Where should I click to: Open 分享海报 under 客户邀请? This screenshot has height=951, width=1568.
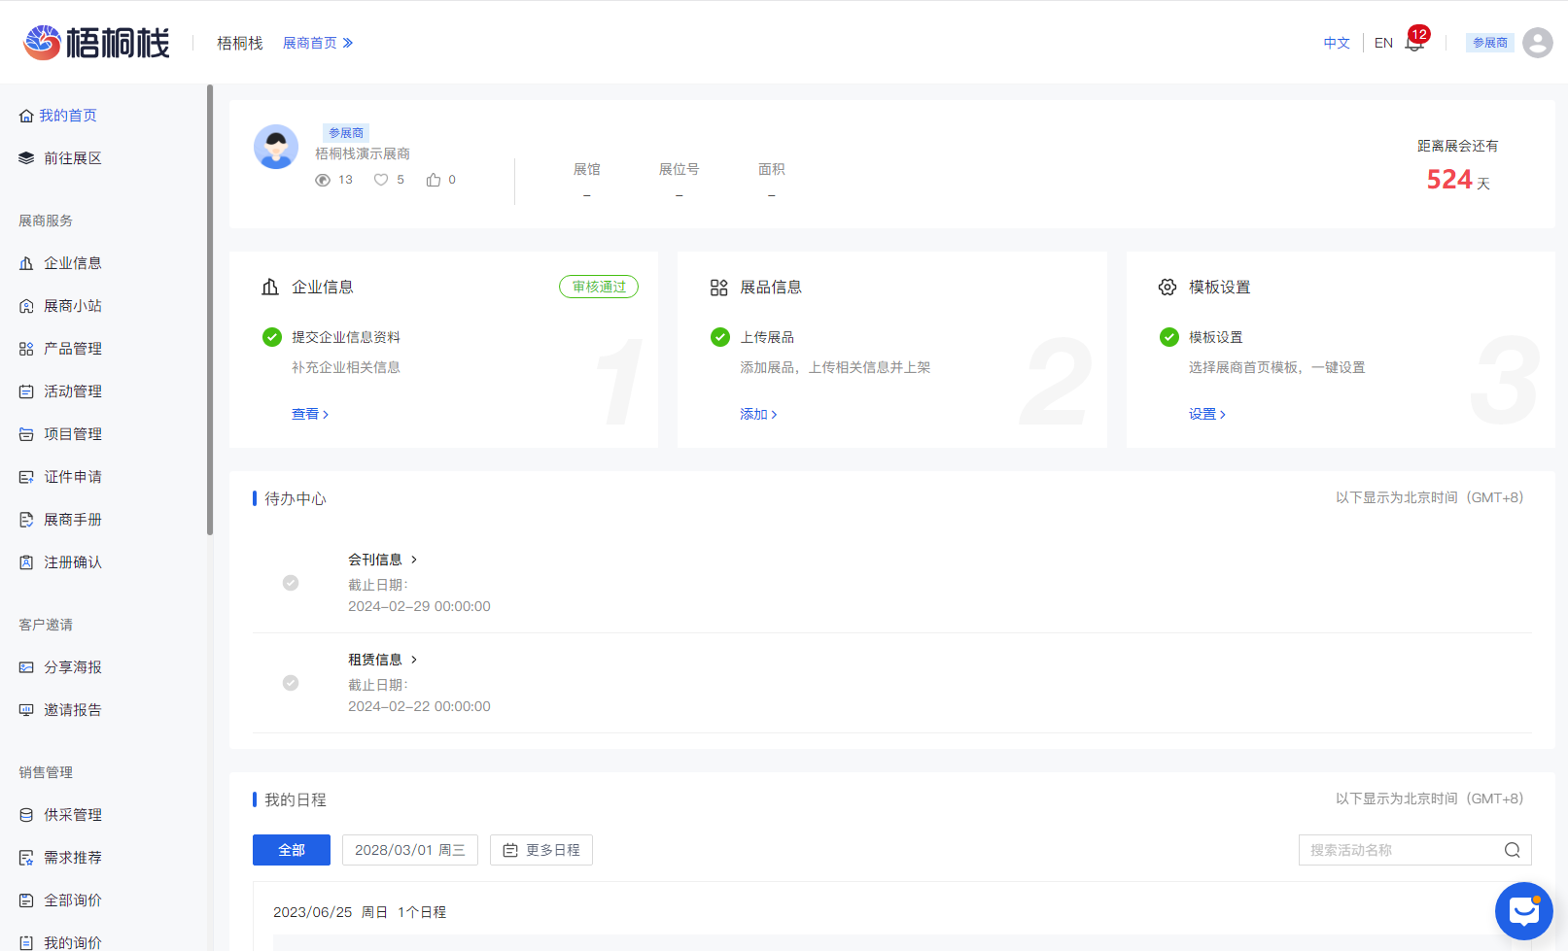point(26,667)
